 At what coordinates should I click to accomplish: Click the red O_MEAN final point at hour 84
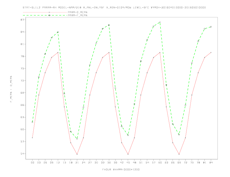tap(211, 52)
